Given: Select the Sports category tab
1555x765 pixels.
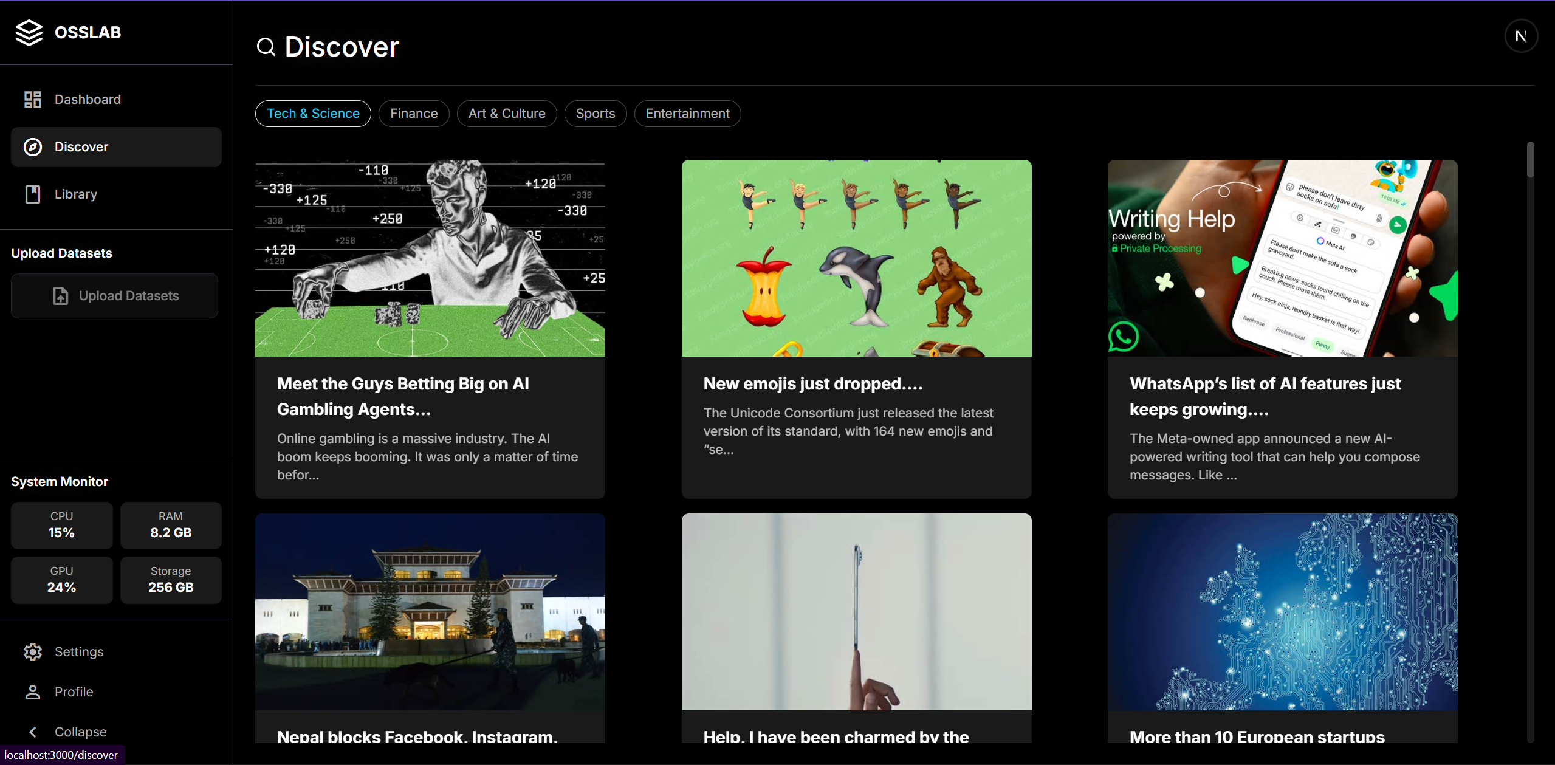Looking at the screenshot, I should pos(595,114).
